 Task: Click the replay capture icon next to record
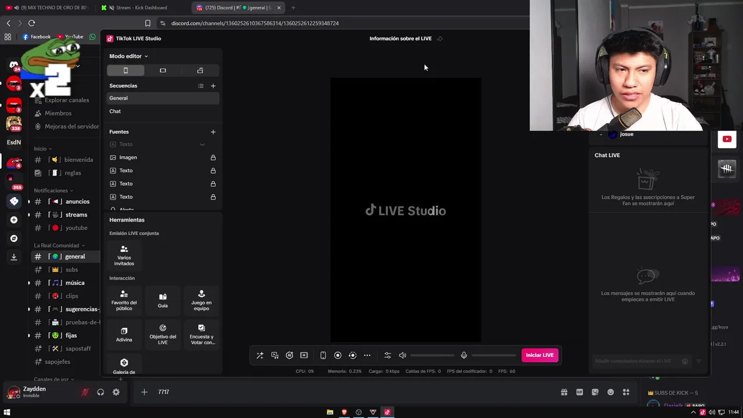click(352, 355)
